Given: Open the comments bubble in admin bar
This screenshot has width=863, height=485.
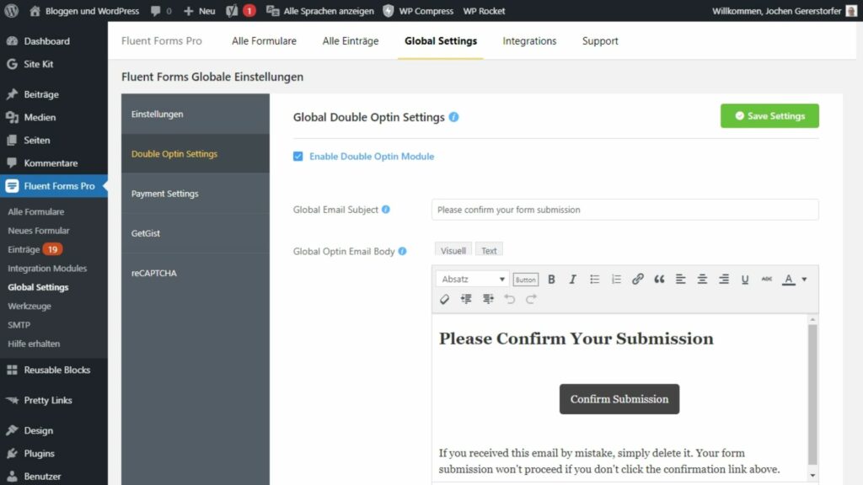Looking at the screenshot, I should 161,10.
